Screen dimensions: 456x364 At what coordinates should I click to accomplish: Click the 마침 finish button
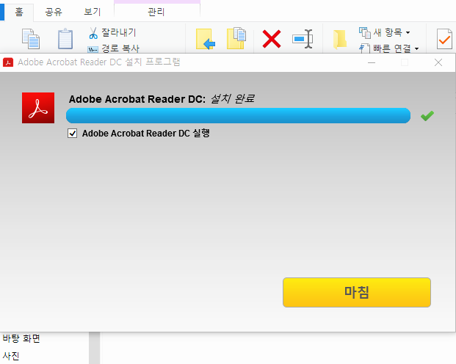(357, 292)
